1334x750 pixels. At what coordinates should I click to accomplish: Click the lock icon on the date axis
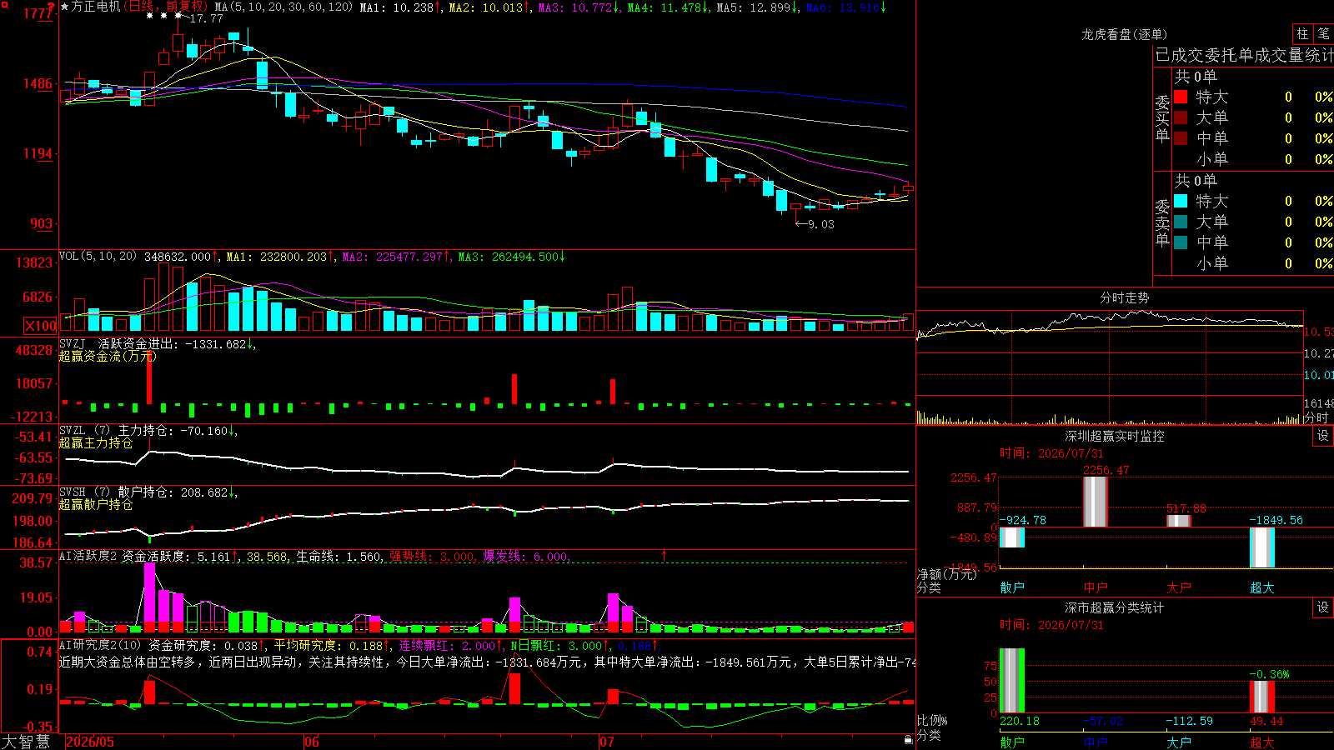pos(909,740)
